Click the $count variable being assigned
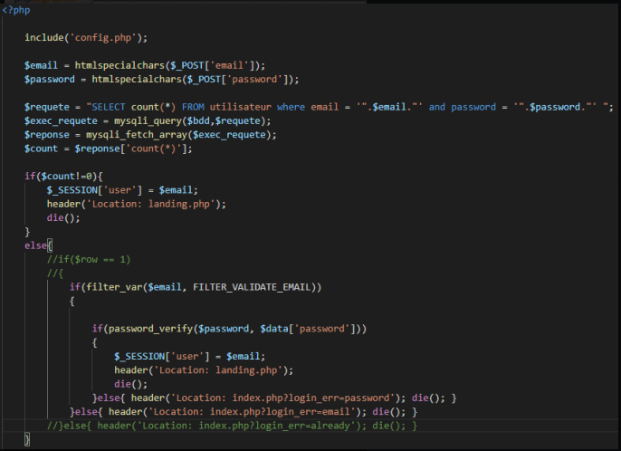The image size is (621, 451). (x=42, y=149)
